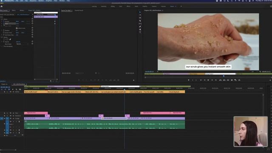This screenshot has height=153, width=272.
Task: Select the Hand tool
Action: click(140, 29)
